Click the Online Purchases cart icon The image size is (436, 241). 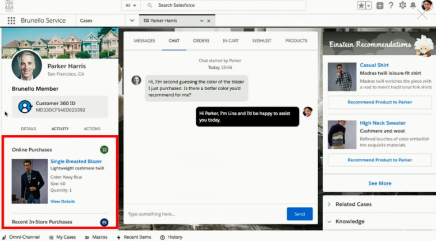point(104,150)
